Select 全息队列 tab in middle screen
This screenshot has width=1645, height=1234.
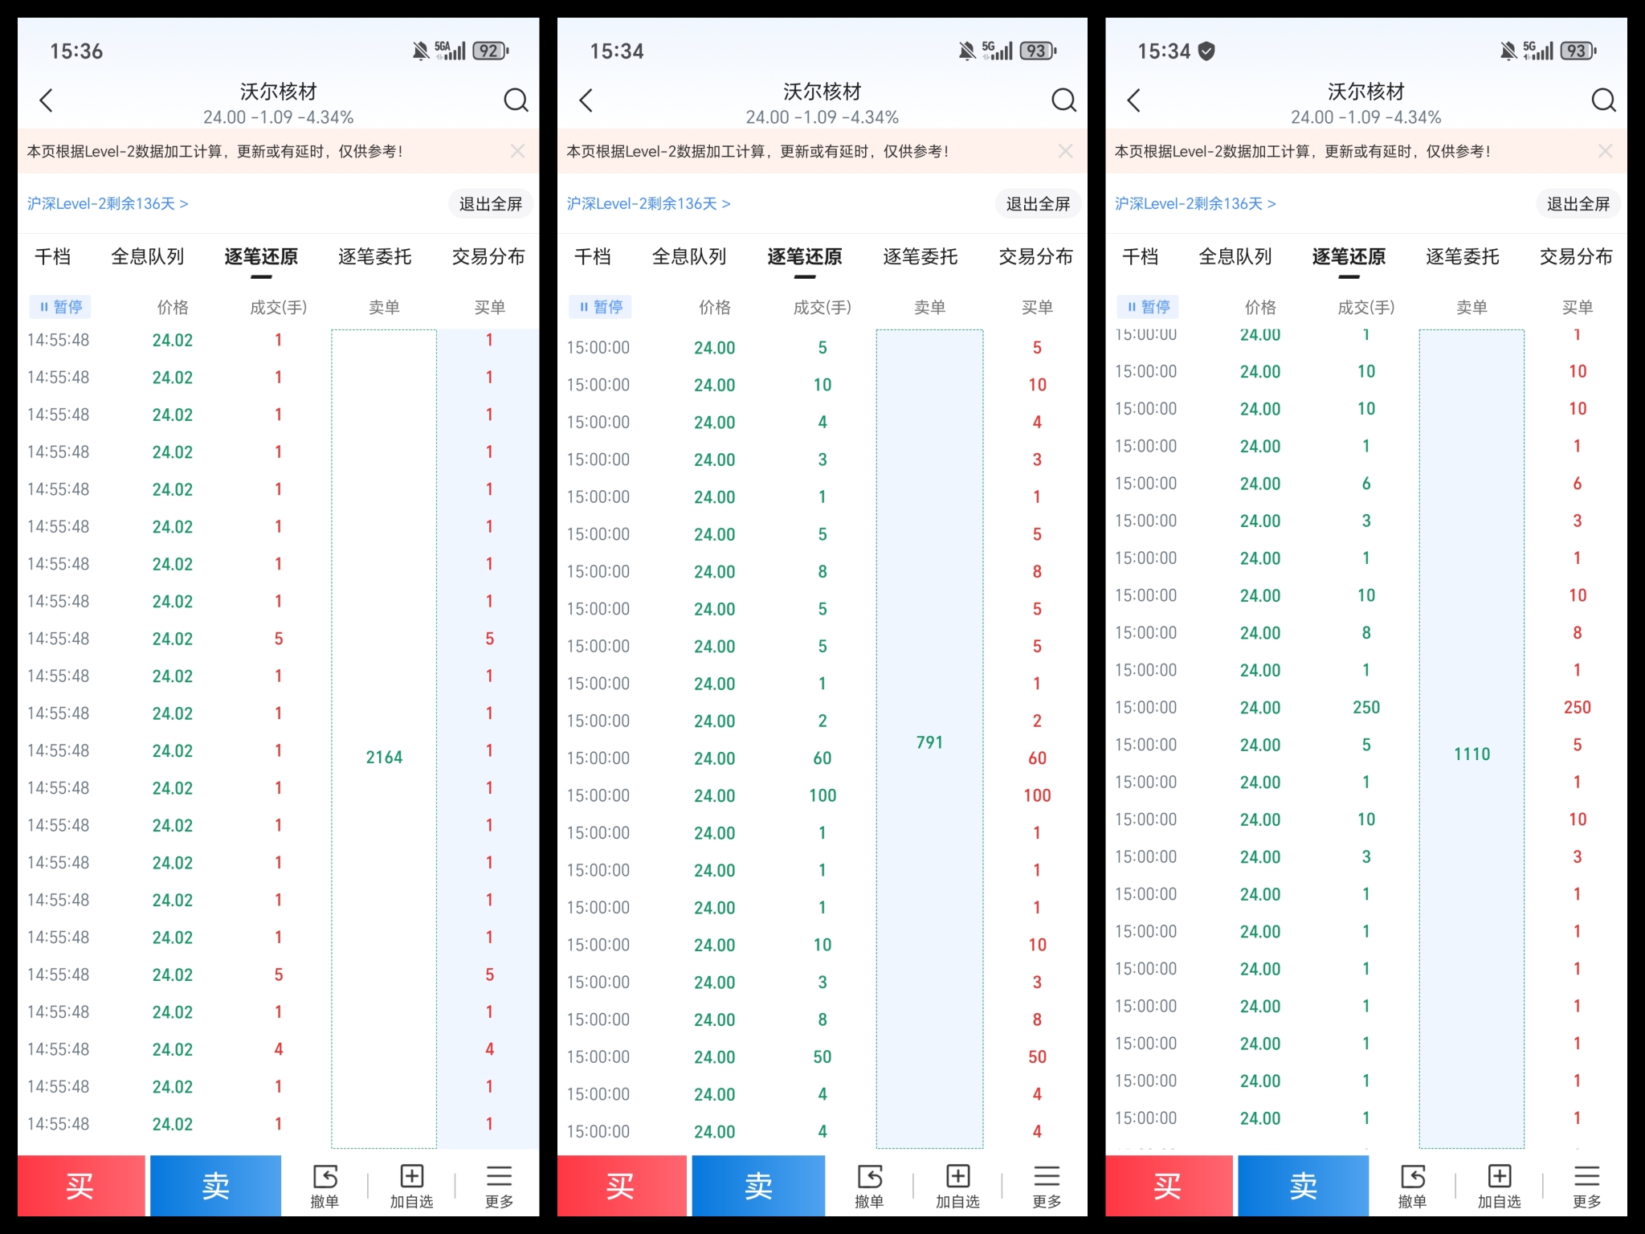(688, 257)
